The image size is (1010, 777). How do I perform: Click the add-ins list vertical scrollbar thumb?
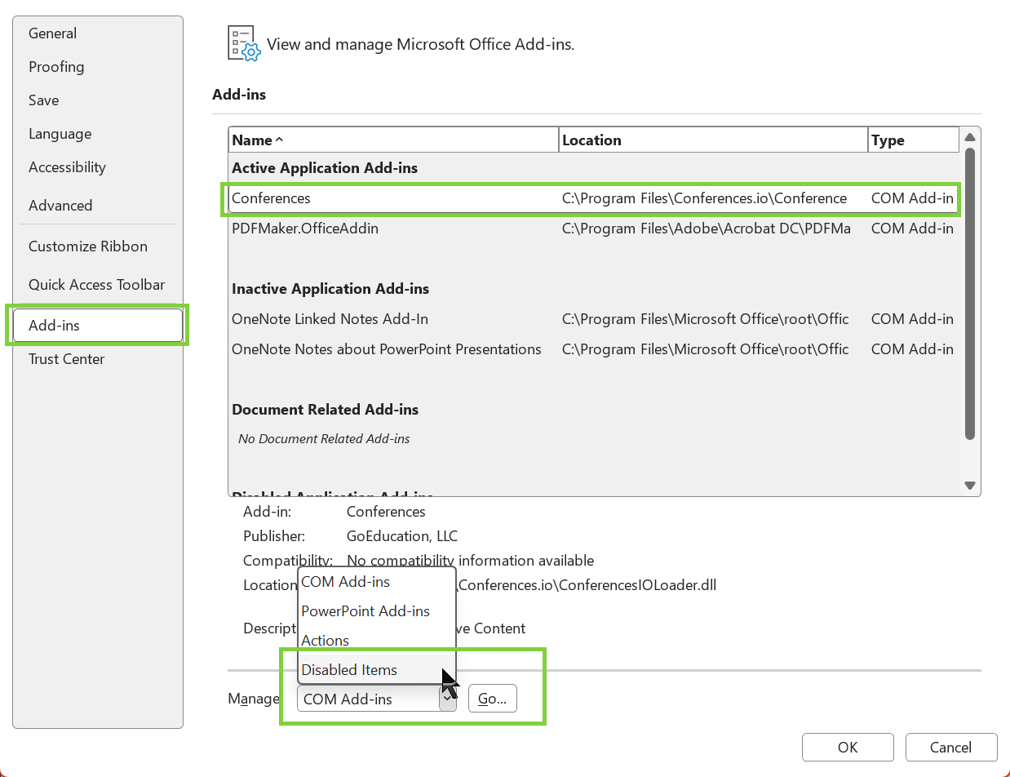click(x=970, y=293)
